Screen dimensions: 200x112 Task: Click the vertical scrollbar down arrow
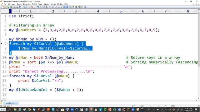click(199, 98)
